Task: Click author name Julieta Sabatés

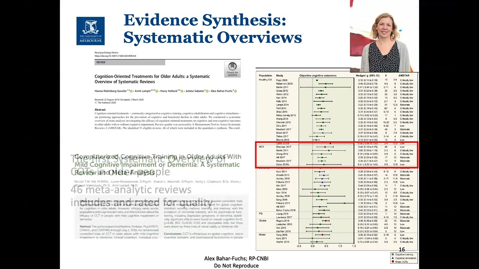Action: 195,91
